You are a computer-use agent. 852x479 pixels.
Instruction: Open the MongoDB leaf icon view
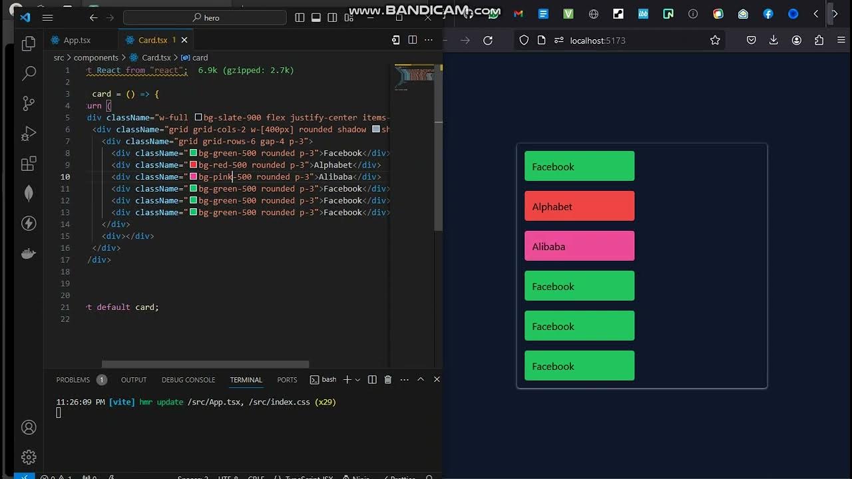click(29, 193)
